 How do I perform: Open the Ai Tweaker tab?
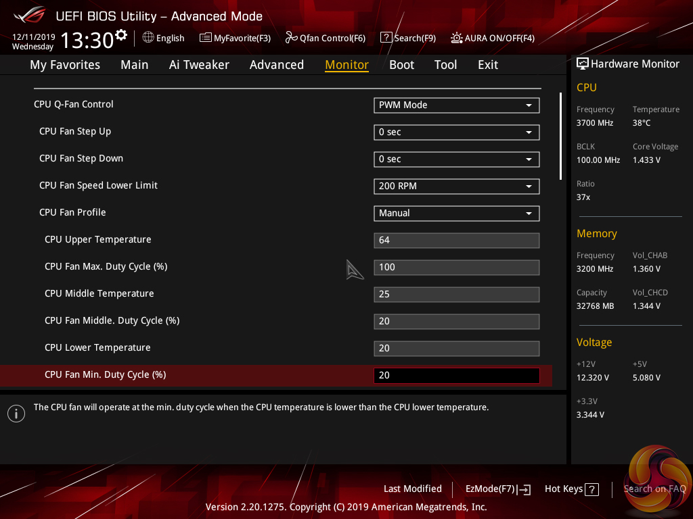click(199, 65)
